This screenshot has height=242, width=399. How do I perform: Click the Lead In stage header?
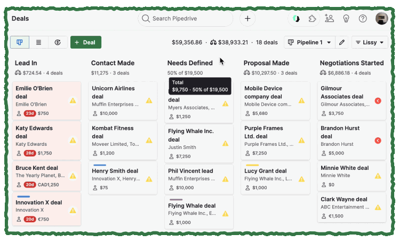[26, 63]
